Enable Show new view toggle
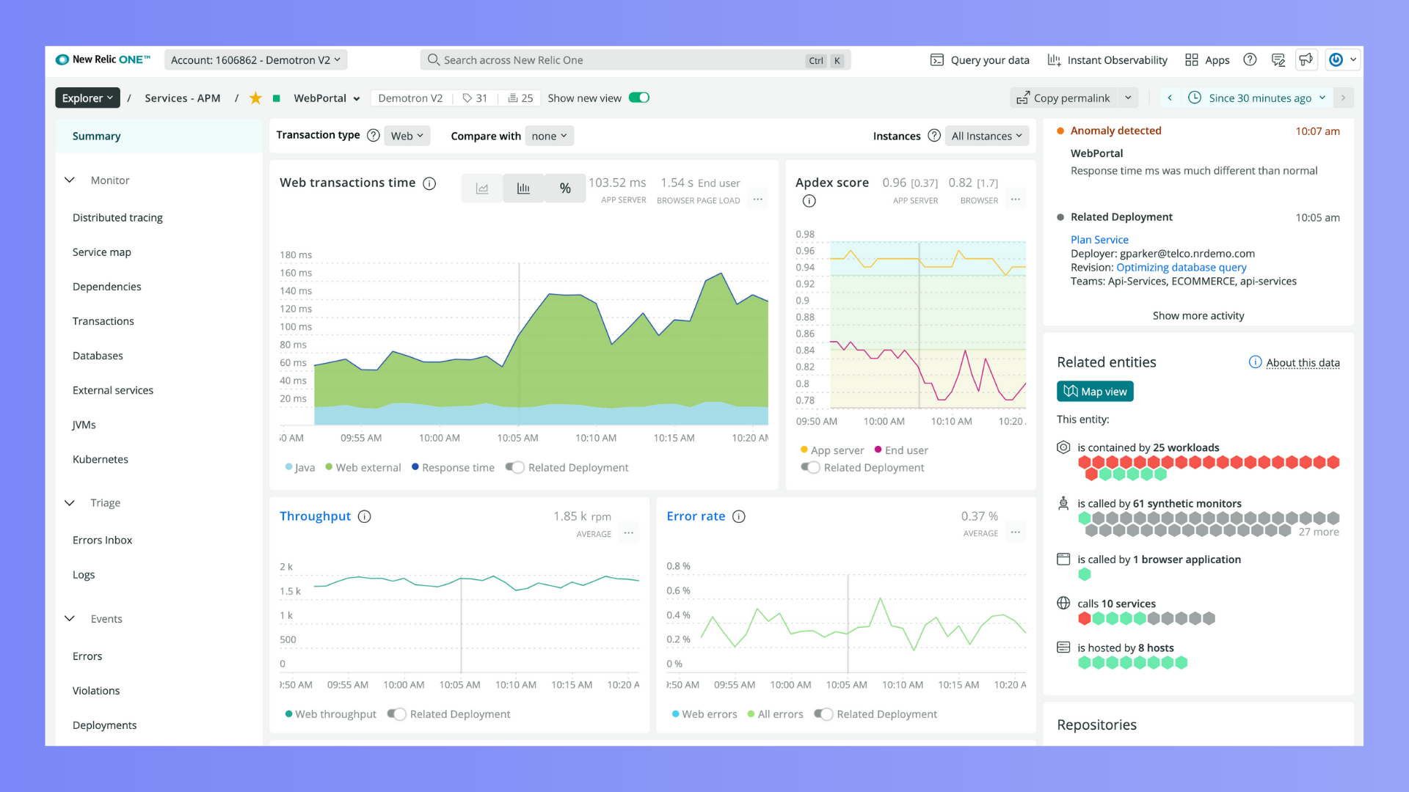The width and height of the screenshot is (1409, 792). 641,98
